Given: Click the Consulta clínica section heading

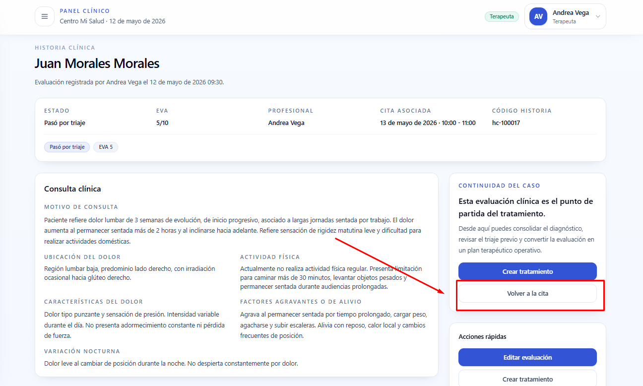Looking at the screenshot, I should tap(72, 189).
